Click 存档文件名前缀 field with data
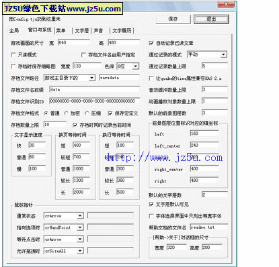The height and width of the screenshot is (267, 279). pyautogui.click(x=94, y=89)
